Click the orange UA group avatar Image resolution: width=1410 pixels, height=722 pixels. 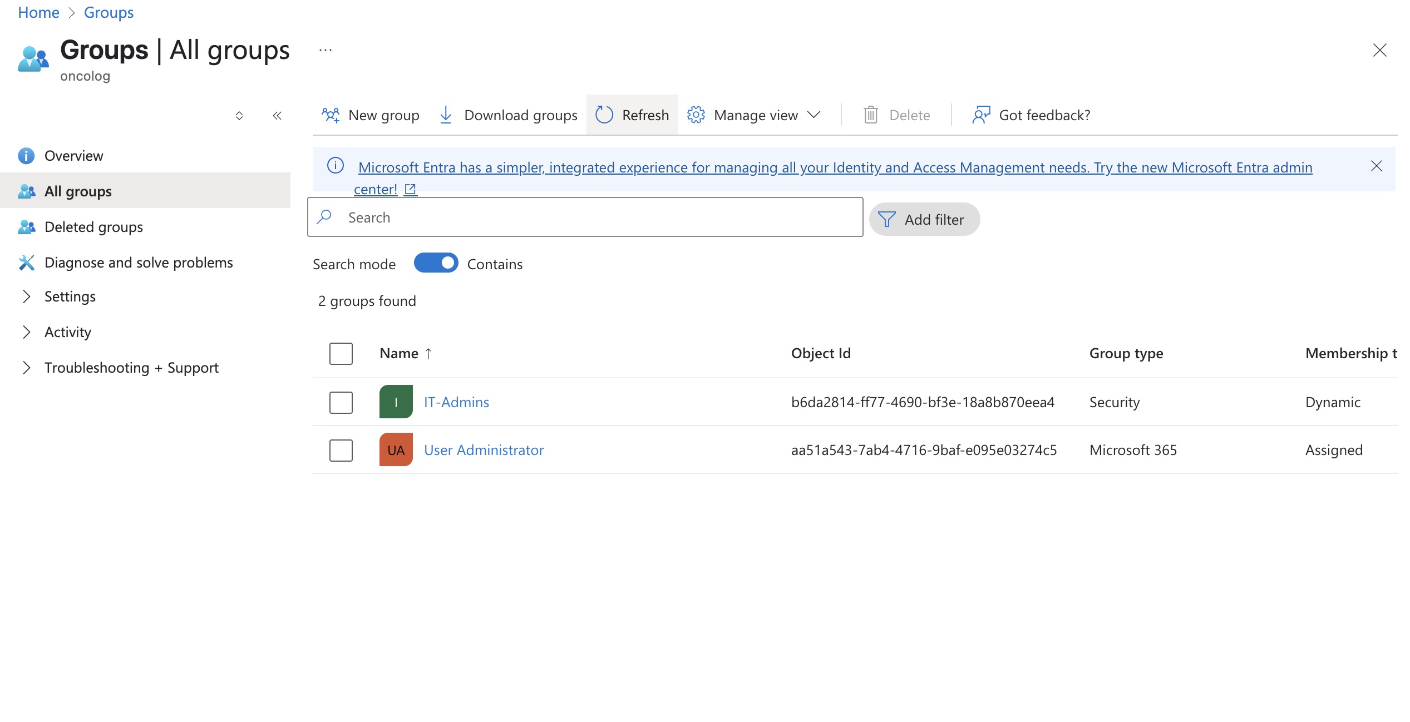pyautogui.click(x=396, y=449)
